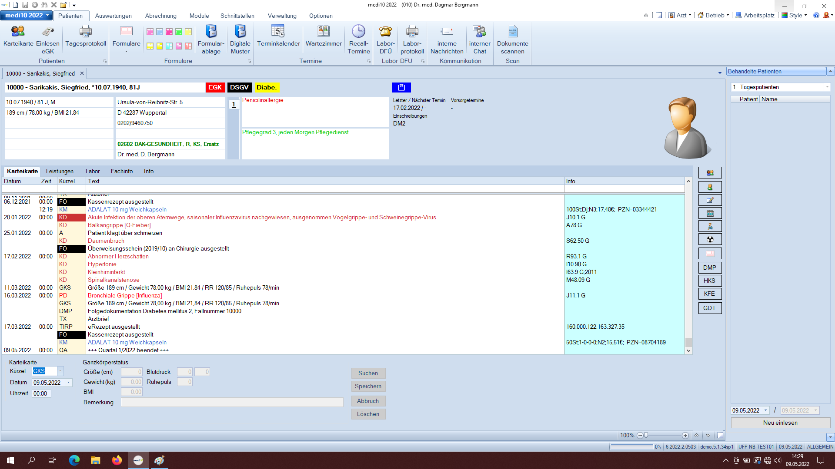Click blue clipboard icon beside Diabe. tag
The width and height of the screenshot is (835, 469).
click(401, 88)
